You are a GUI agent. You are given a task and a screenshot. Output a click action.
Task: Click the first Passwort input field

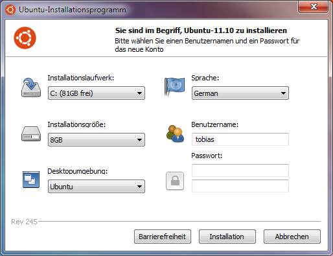click(x=240, y=170)
